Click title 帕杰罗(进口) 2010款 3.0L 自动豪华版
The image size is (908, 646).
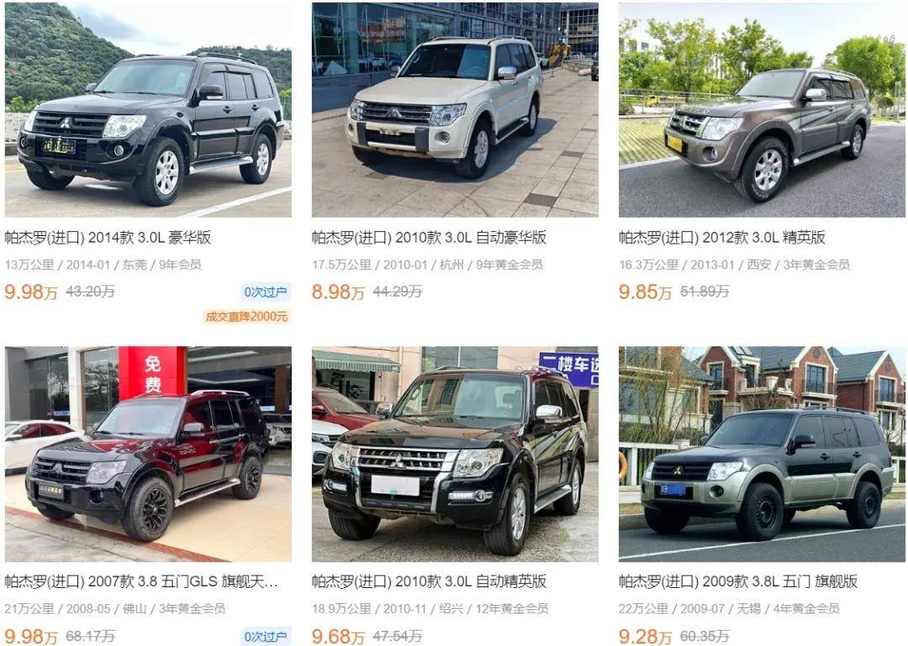(429, 238)
